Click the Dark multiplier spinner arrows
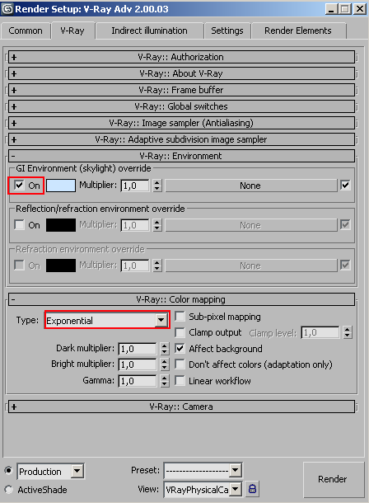 pyautogui.click(x=165, y=349)
